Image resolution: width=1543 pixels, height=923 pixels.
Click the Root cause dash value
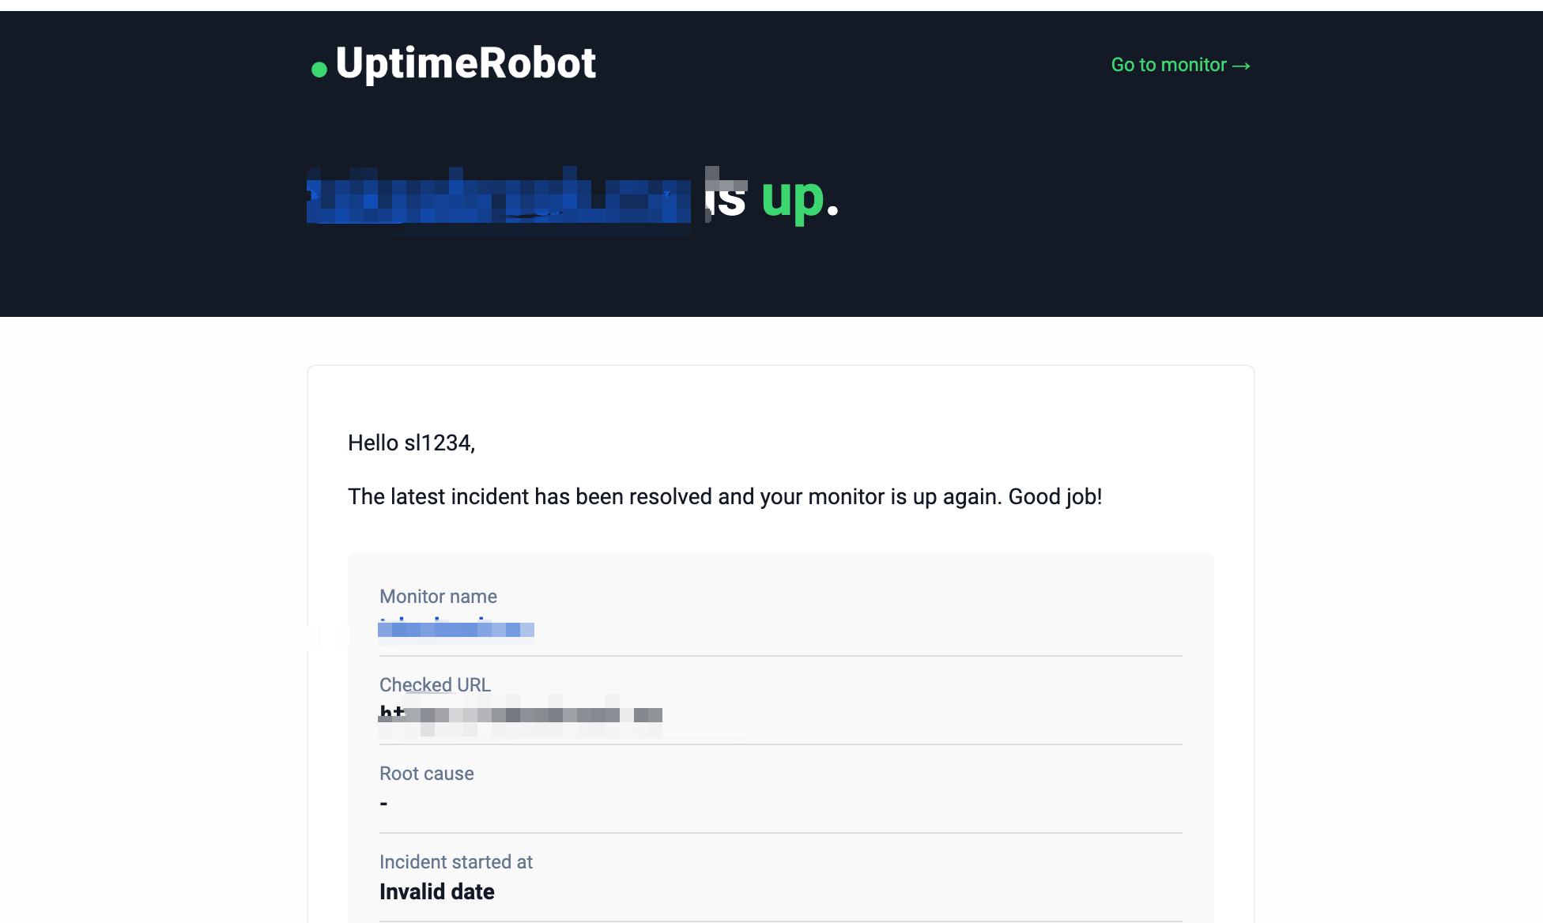coord(383,804)
